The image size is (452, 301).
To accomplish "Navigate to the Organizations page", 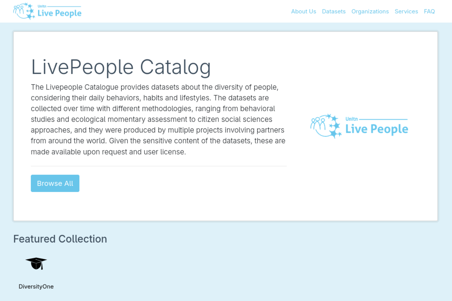I will (x=370, y=11).
